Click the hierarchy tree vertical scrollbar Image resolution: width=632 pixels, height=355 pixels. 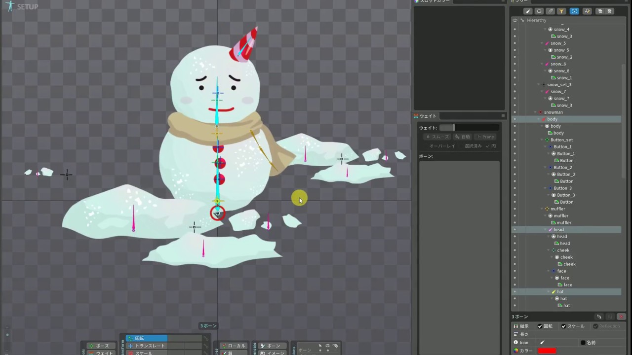coord(624,121)
